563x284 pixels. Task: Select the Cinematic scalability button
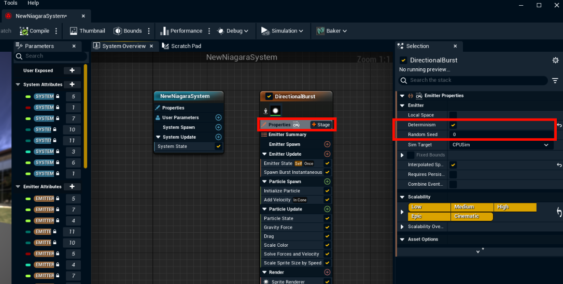coord(472,216)
